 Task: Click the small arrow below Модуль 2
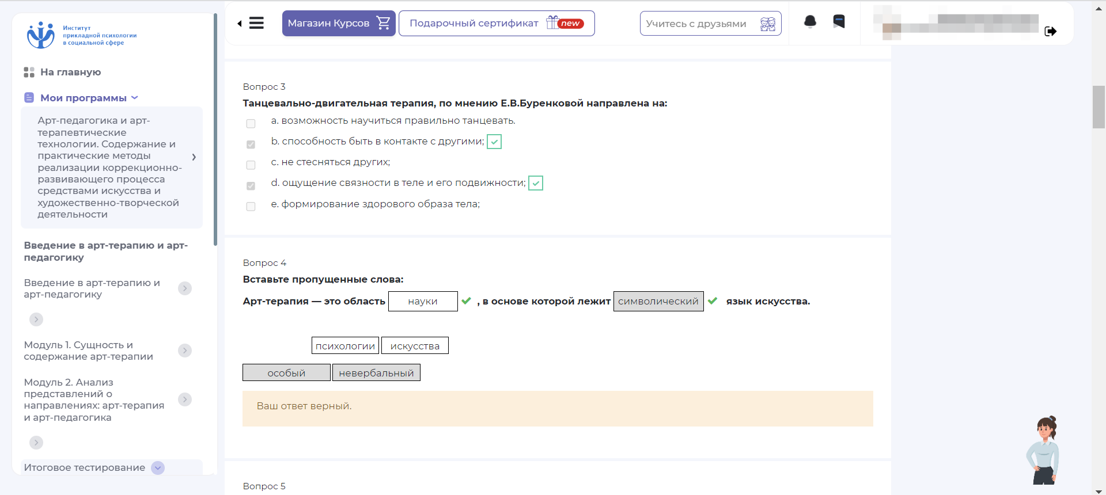36,443
